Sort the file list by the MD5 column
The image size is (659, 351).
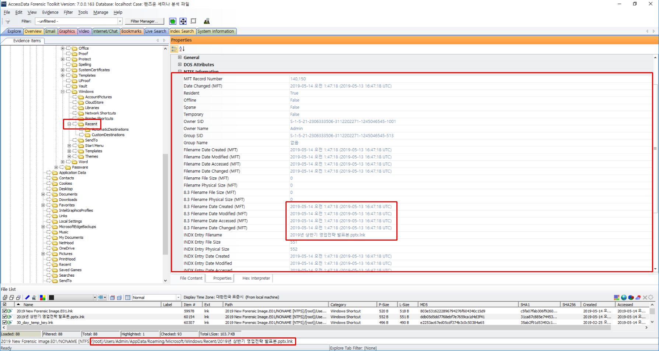(424, 305)
